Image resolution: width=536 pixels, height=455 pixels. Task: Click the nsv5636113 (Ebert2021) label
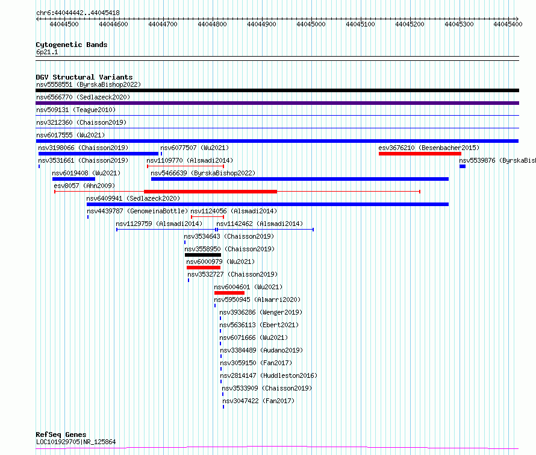[259, 325]
